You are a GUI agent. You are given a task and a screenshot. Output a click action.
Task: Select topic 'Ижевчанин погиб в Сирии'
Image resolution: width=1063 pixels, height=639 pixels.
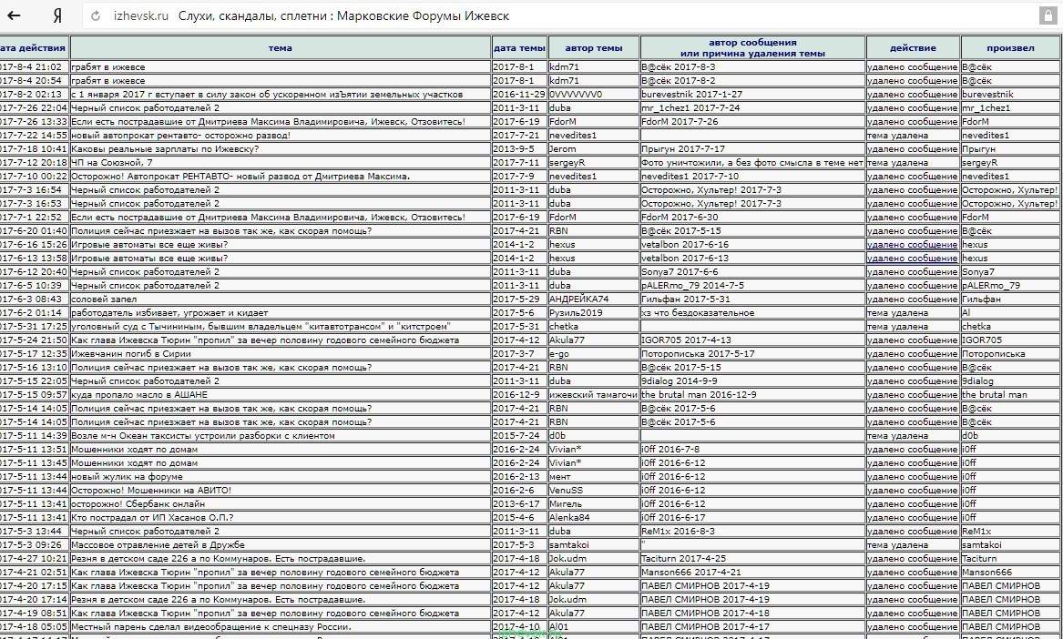tap(131, 354)
